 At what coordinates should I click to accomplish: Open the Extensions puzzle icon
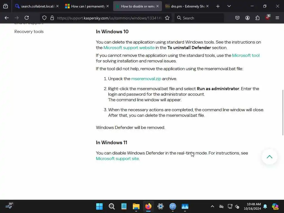point(257,18)
